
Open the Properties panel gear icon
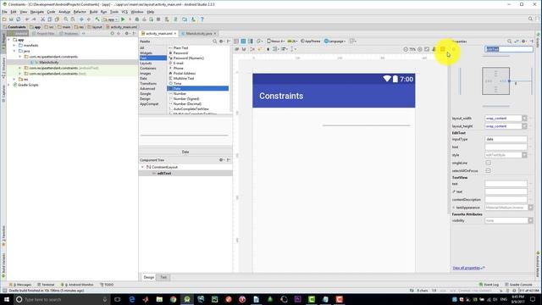(523, 42)
